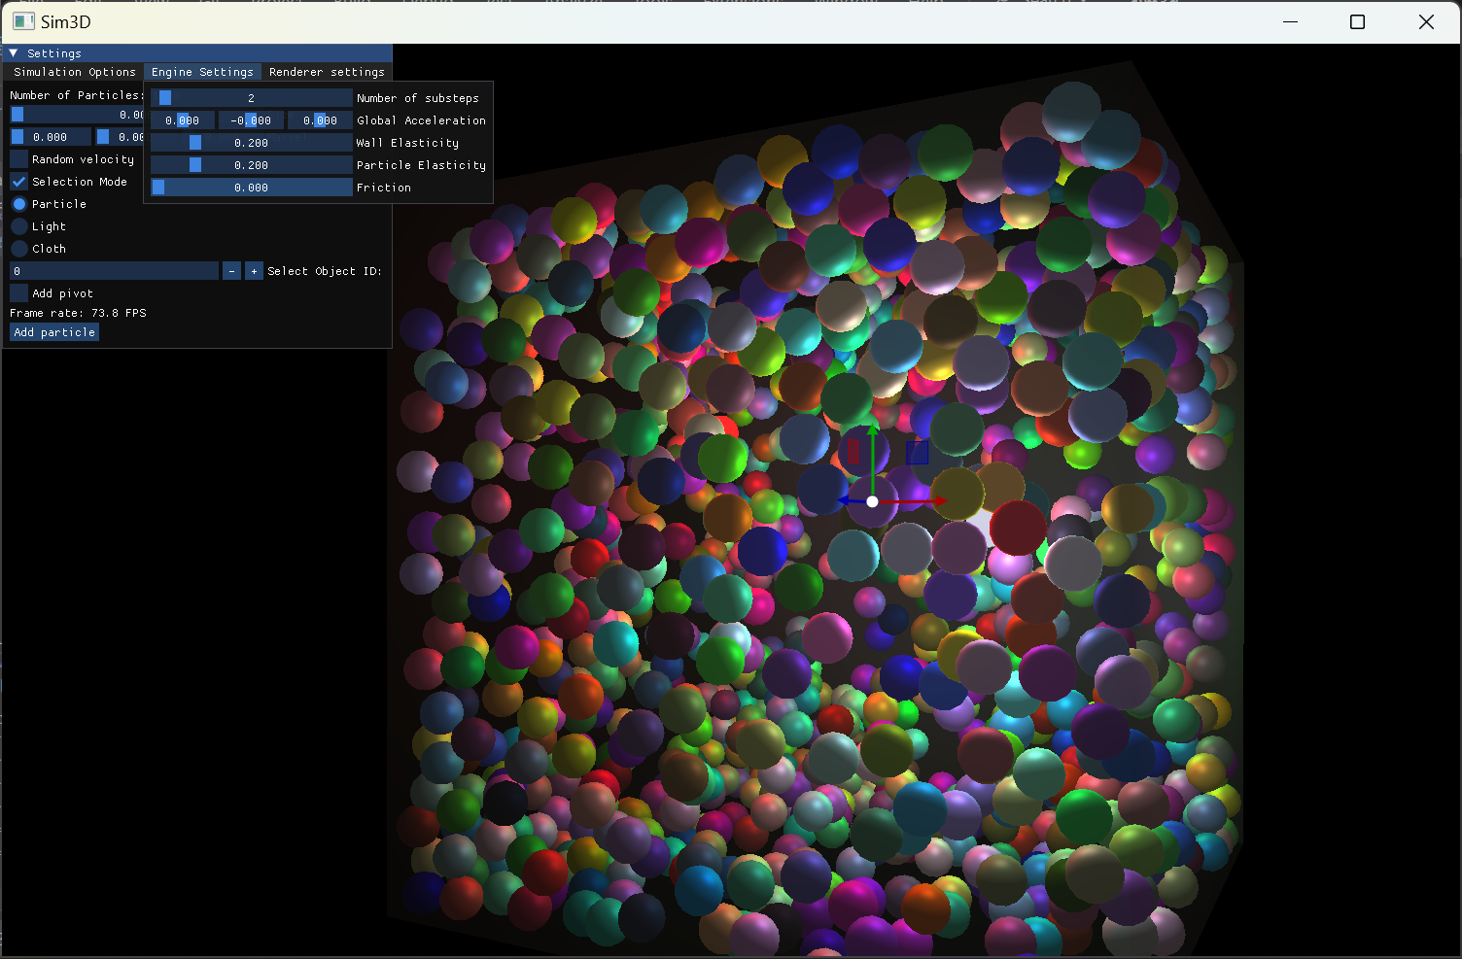Collapse the Settings panel with its triangle
The width and height of the screenshot is (1462, 959).
click(14, 53)
